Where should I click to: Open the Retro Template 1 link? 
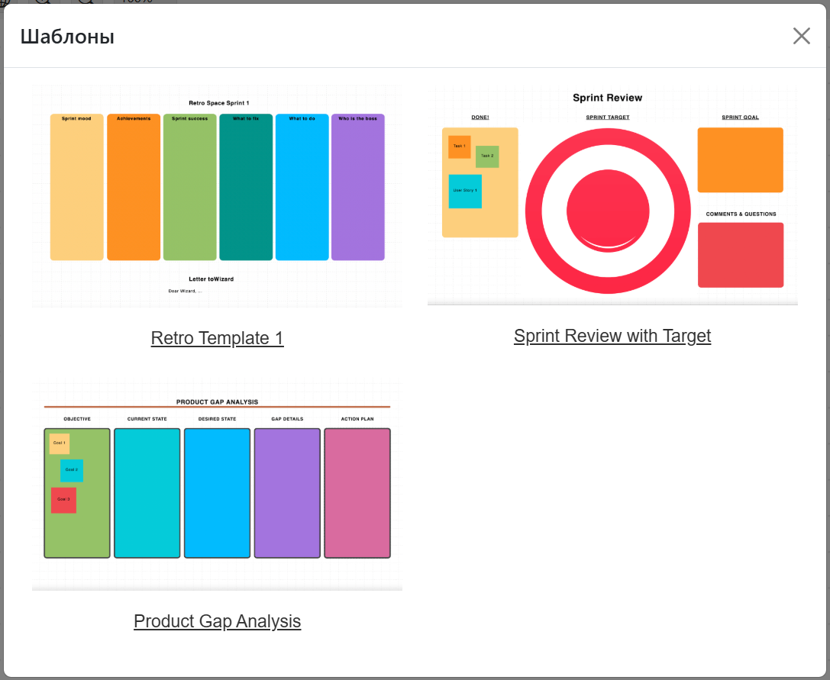[x=217, y=338]
